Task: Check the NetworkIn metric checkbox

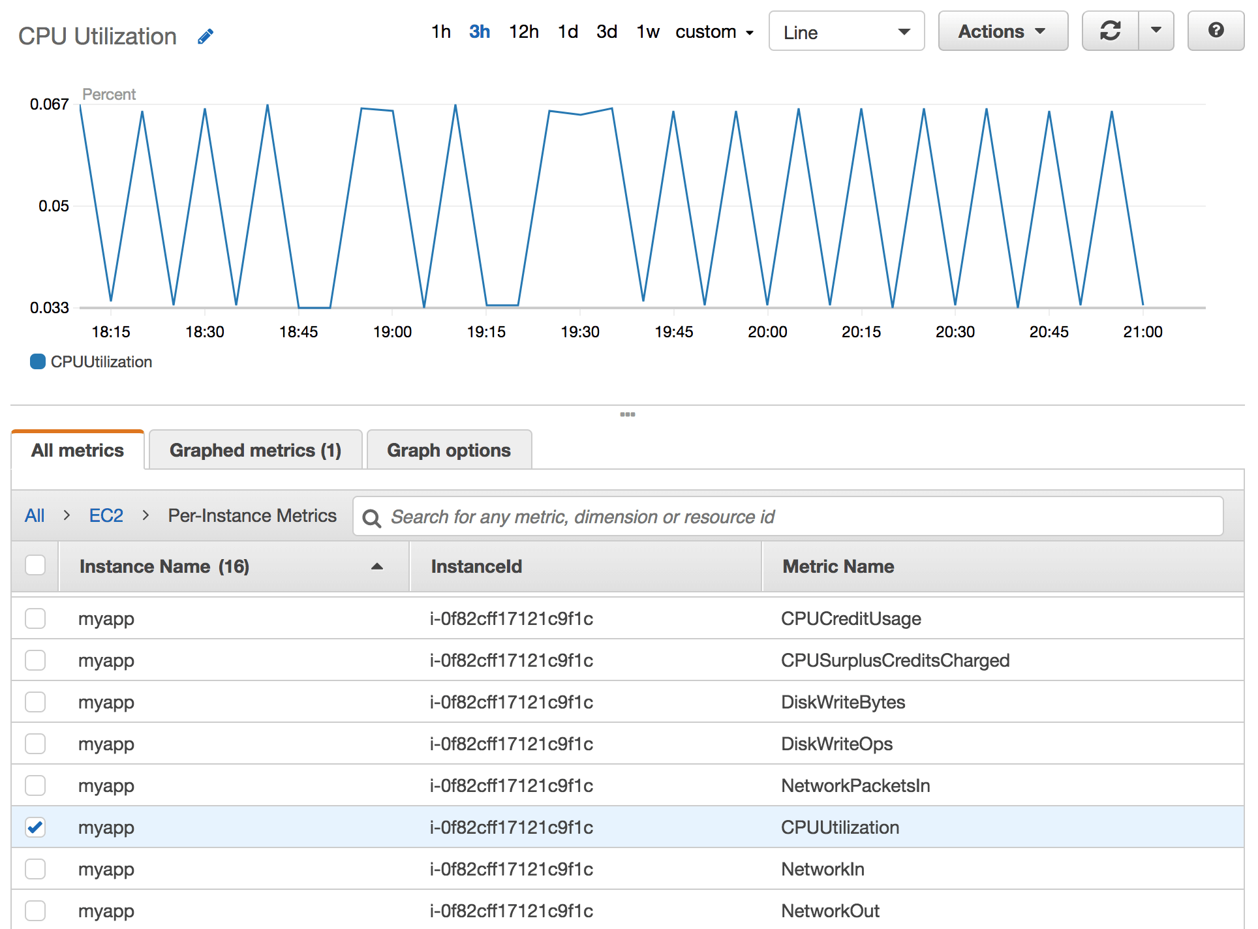Action: point(35,868)
